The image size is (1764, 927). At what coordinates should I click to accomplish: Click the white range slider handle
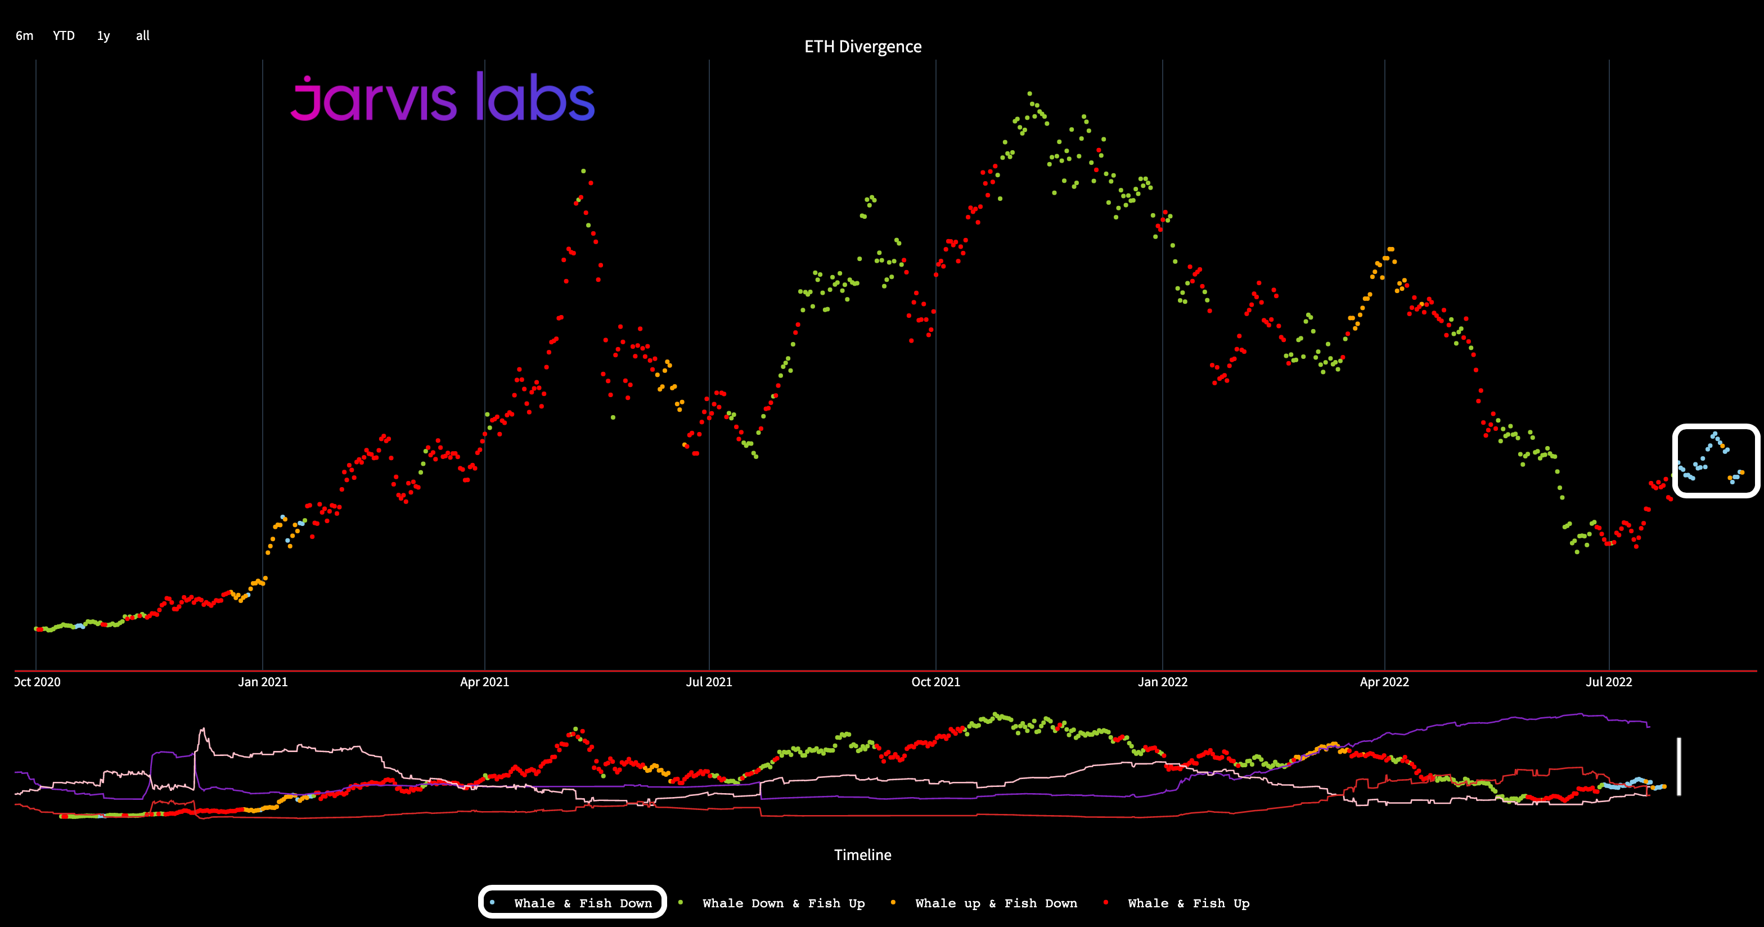click(1678, 766)
